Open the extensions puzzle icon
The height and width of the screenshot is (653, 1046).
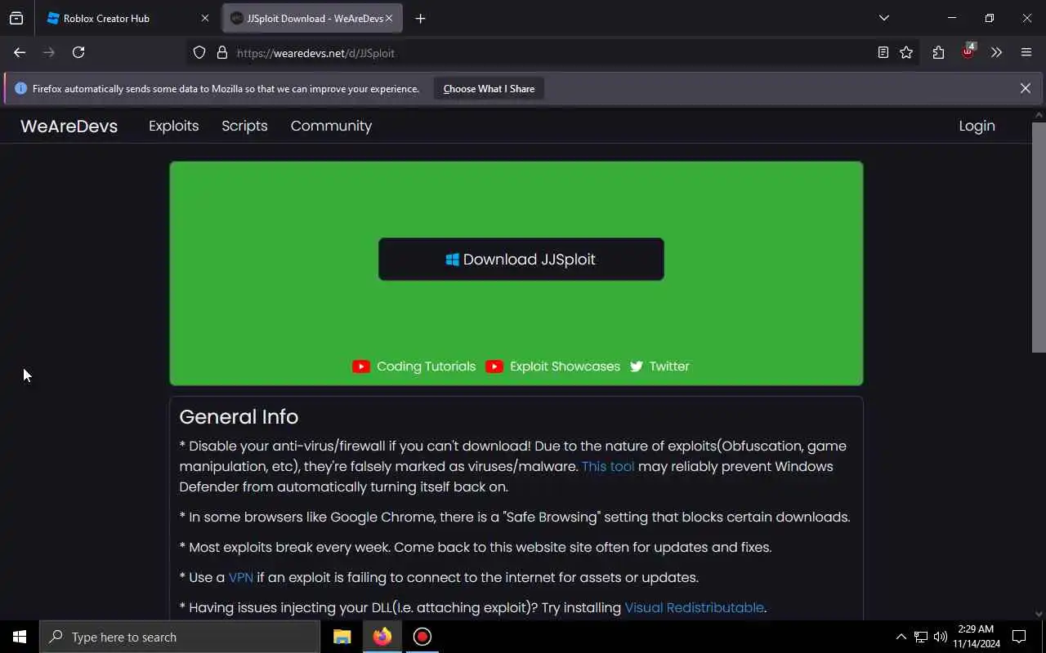[938, 52]
